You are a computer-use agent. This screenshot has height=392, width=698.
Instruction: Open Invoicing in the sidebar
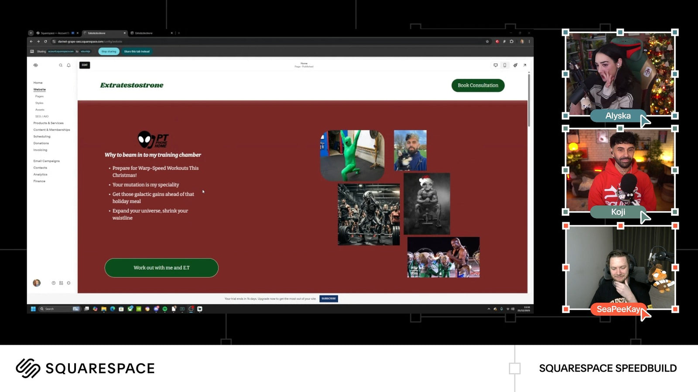(x=40, y=150)
